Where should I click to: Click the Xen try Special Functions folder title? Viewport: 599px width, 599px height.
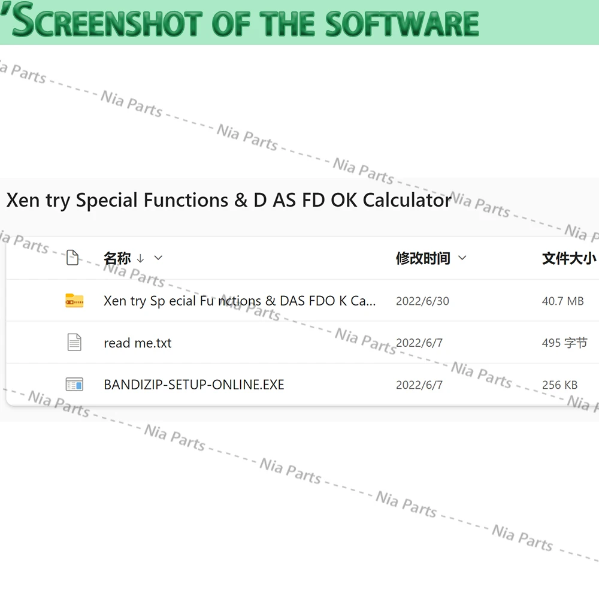tap(228, 200)
